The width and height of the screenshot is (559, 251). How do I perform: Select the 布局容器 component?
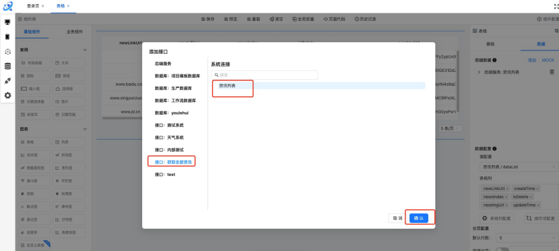34,63
